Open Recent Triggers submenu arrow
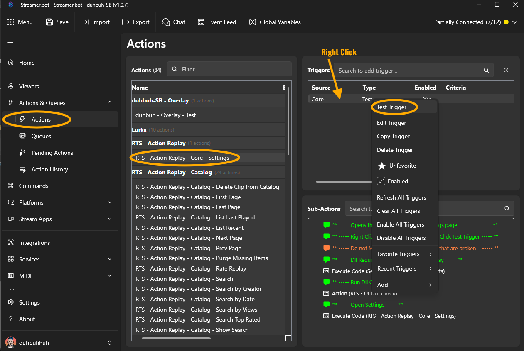The width and height of the screenshot is (524, 351). coord(431,268)
